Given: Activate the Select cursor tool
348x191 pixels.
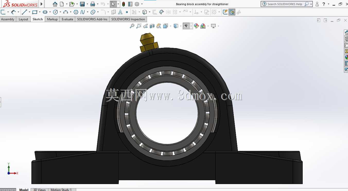Looking at the screenshot, I should (113, 4).
